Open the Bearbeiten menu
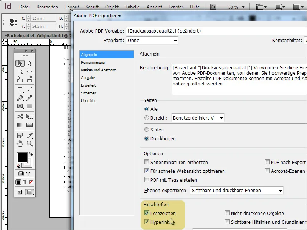 (47, 7)
